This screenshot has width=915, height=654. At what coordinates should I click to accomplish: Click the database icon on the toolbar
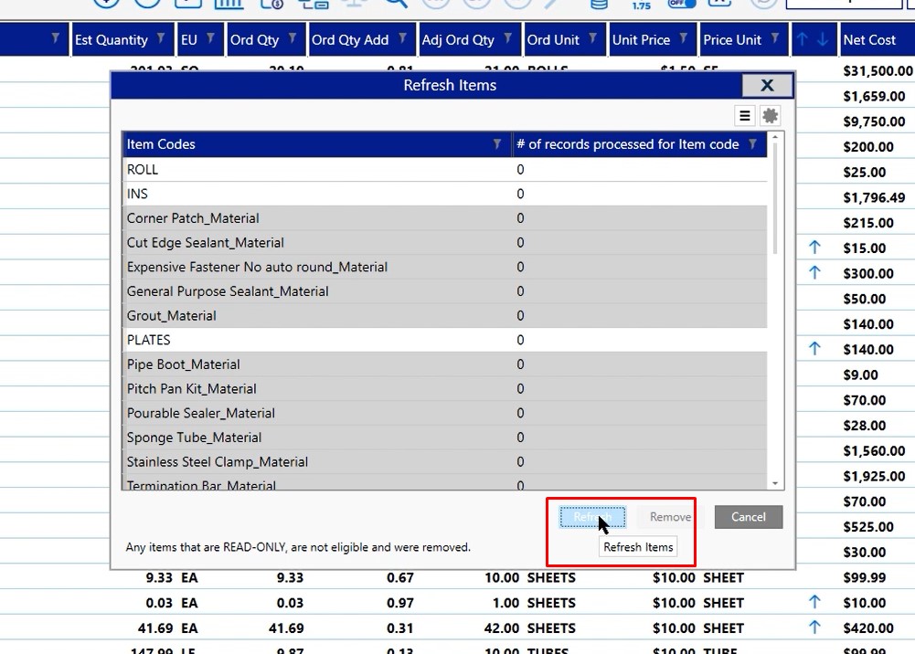coord(600,5)
